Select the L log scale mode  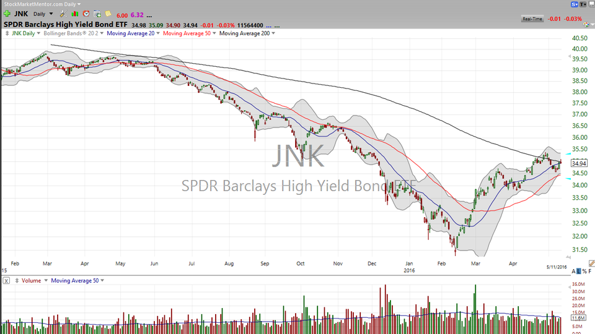tap(579, 271)
